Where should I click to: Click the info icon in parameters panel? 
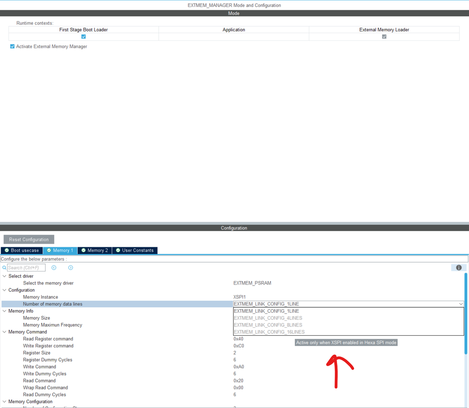[x=459, y=268]
